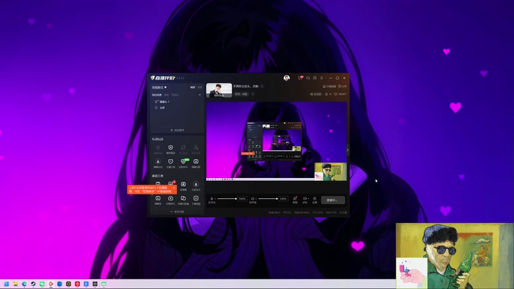
Task: Mute the microphone icon
Action: (x=211, y=198)
